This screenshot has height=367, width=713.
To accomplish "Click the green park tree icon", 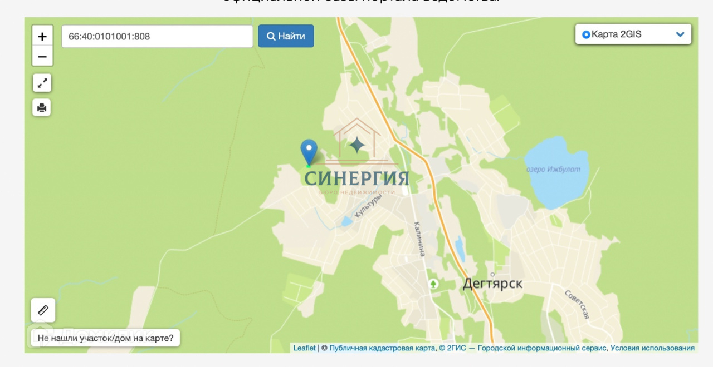I will (x=433, y=284).
